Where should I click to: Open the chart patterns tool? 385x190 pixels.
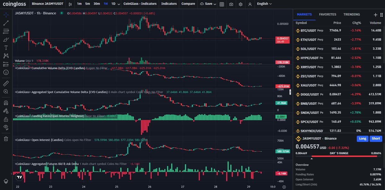[x=6, y=56]
